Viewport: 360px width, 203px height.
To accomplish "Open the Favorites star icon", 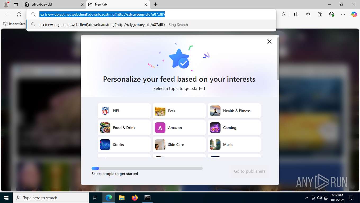I will pyautogui.click(x=308, y=14).
